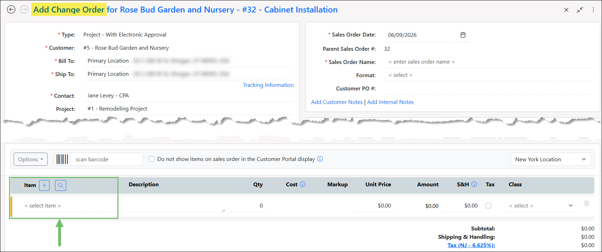Show the Cost column info tooltip

pyautogui.click(x=302, y=184)
